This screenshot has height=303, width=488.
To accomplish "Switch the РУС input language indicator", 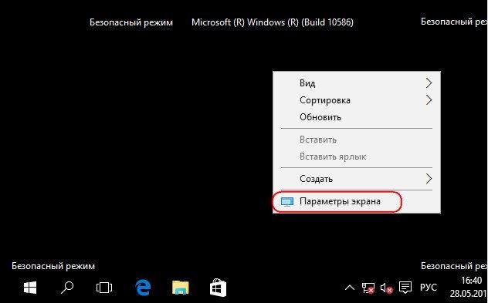I will point(429,288).
